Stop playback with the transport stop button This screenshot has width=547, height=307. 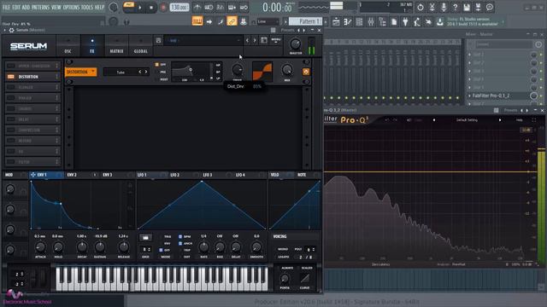tap(151, 8)
